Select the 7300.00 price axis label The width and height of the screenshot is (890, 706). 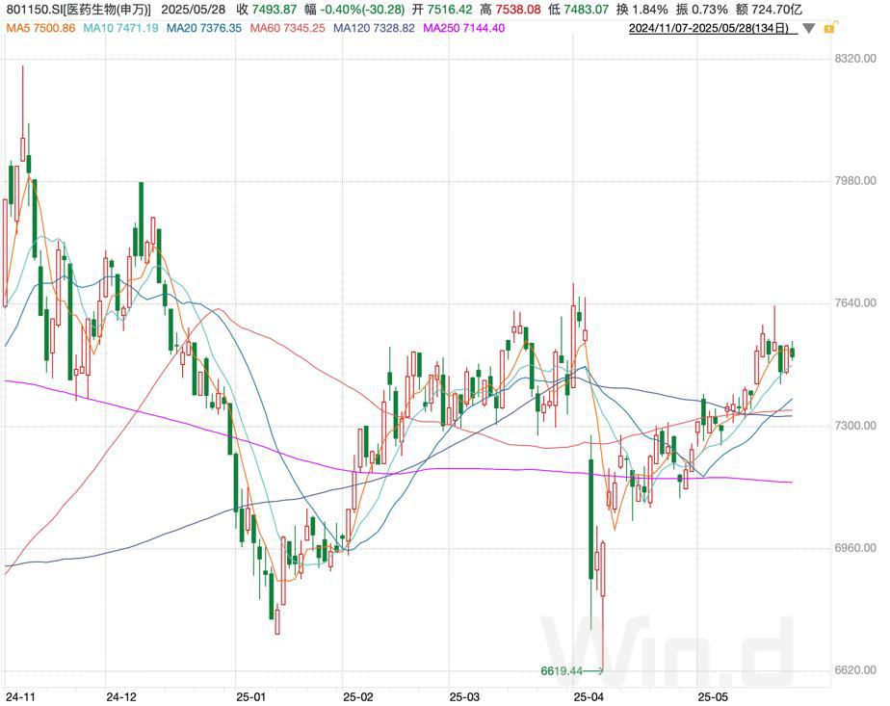click(x=855, y=426)
